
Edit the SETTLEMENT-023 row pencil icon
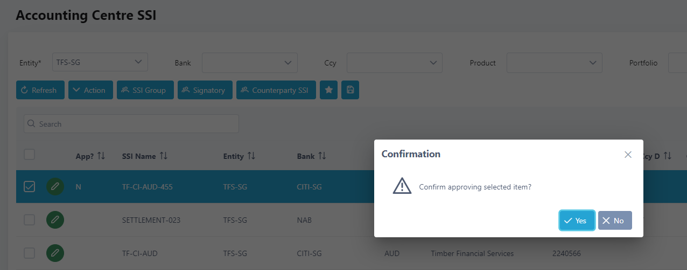[x=55, y=220]
